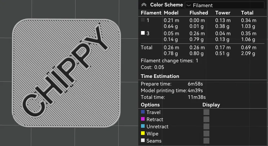This screenshot has height=146, width=268.
Task: Click the Total column header
Action: 247,13
